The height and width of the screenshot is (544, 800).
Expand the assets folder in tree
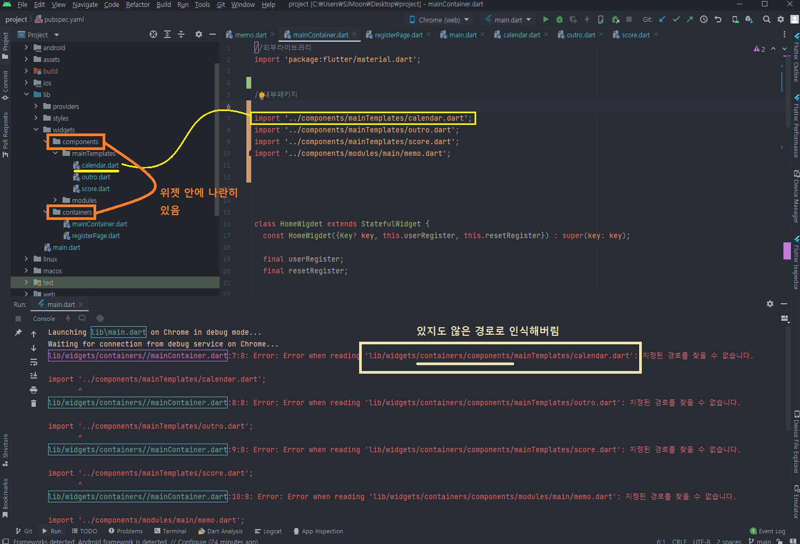pyautogui.click(x=26, y=59)
